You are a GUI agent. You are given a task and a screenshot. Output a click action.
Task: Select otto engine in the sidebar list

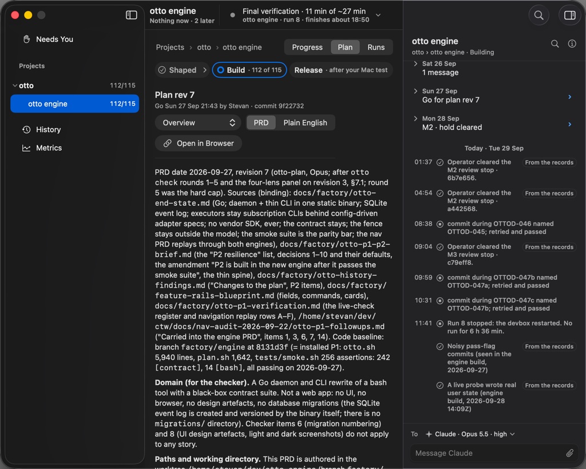(75, 104)
